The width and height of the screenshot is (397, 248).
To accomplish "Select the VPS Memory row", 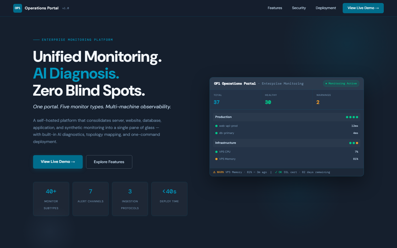I will pos(287,159).
